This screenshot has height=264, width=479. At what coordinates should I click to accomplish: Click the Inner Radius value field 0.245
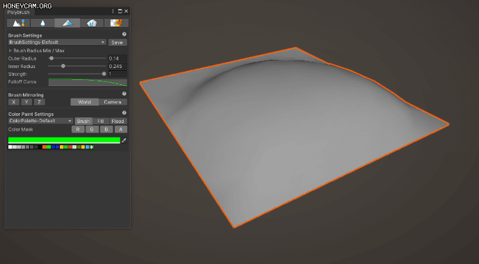(x=117, y=66)
